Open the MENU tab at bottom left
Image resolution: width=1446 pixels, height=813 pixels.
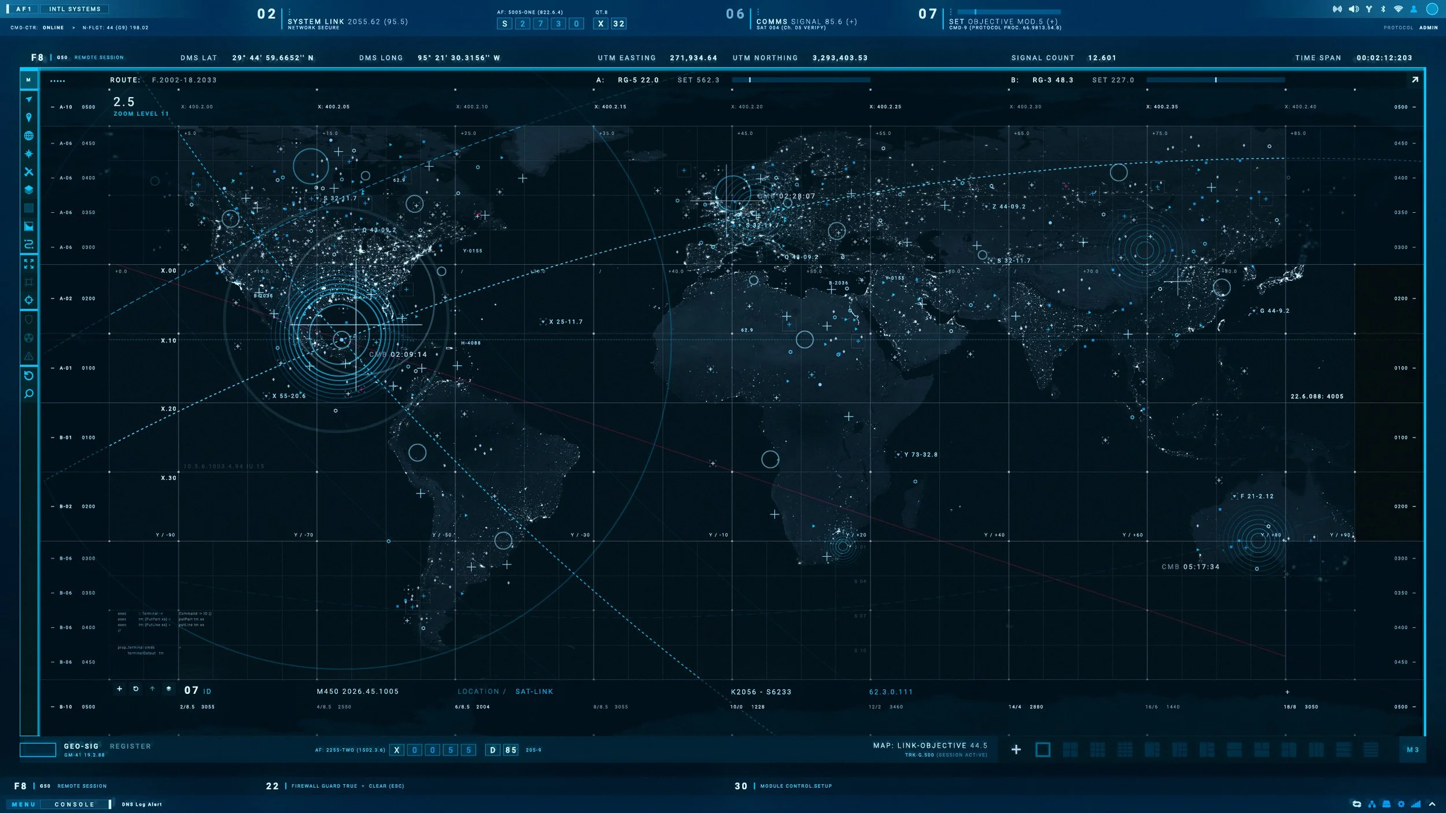pos(24,804)
